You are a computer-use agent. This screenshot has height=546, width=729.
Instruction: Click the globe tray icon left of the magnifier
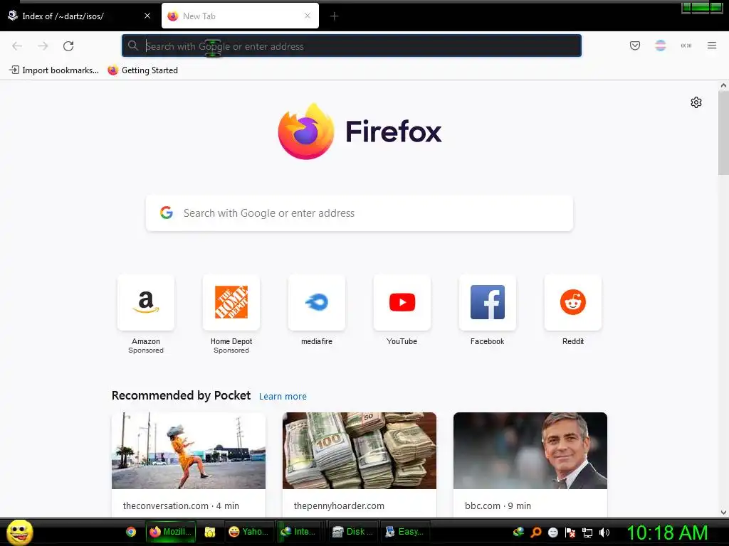click(518, 532)
